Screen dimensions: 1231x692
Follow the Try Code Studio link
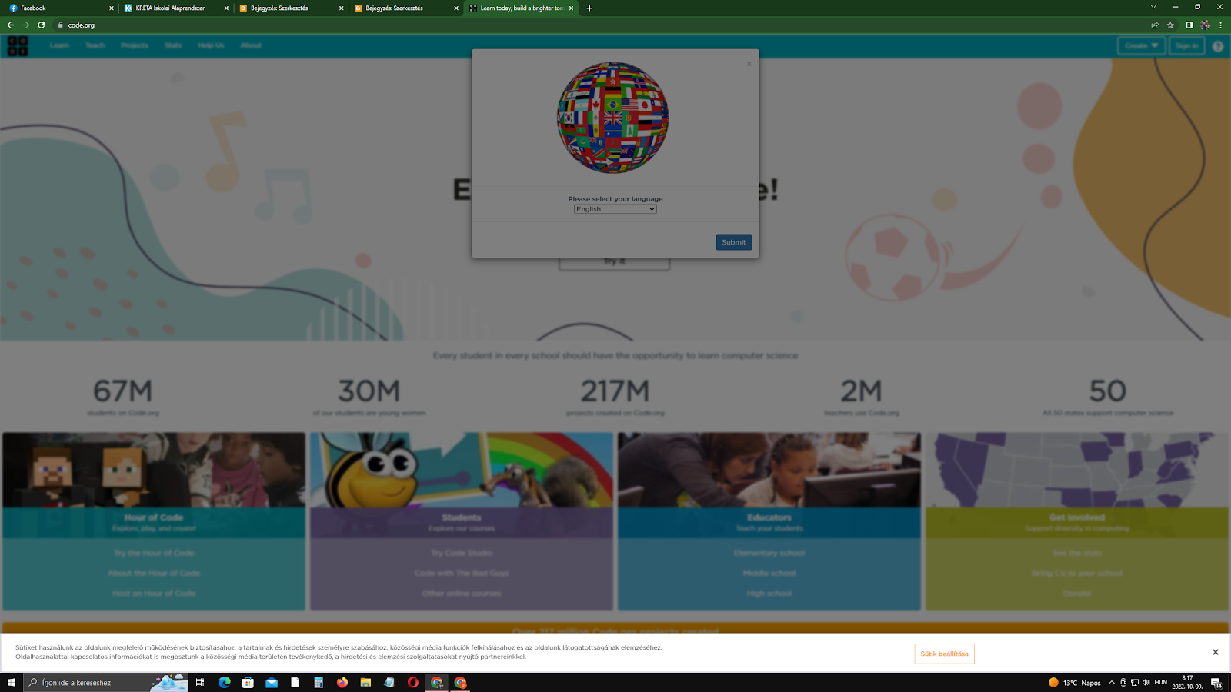[462, 553]
